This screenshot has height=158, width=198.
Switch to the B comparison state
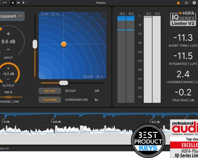[x=23, y=3]
